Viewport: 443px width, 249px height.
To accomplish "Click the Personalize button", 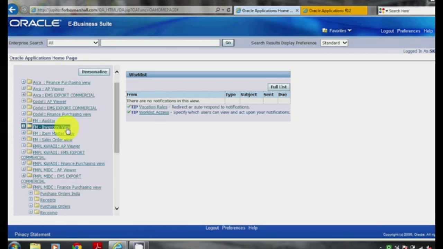I will [x=94, y=72].
